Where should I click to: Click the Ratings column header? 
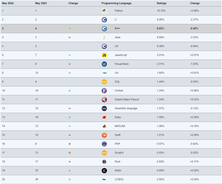click(x=161, y=3)
